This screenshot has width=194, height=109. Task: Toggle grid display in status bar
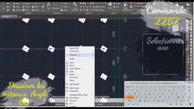click(x=105, y=104)
